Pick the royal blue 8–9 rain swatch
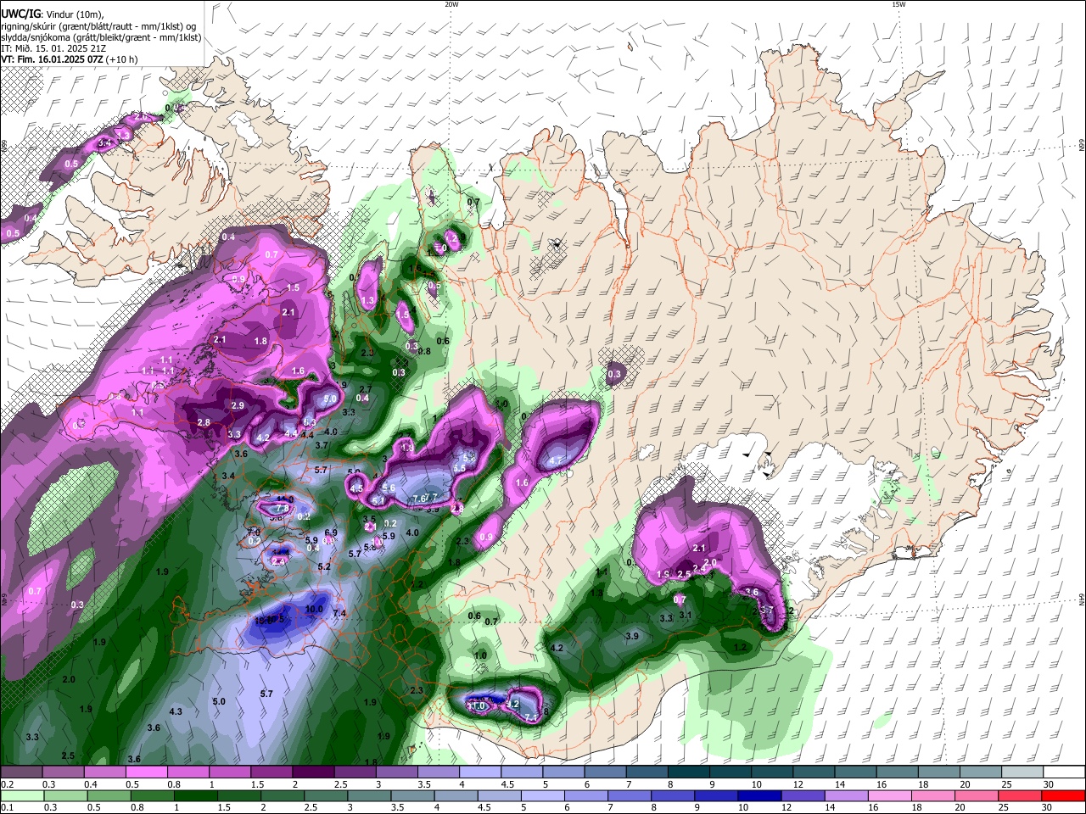The image size is (1086, 814). click(671, 796)
